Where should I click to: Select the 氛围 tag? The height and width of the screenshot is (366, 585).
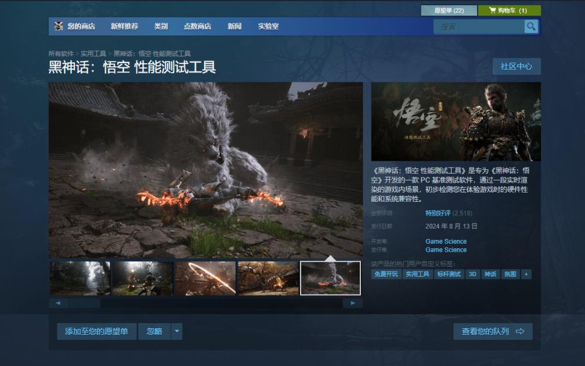click(x=510, y=274)
